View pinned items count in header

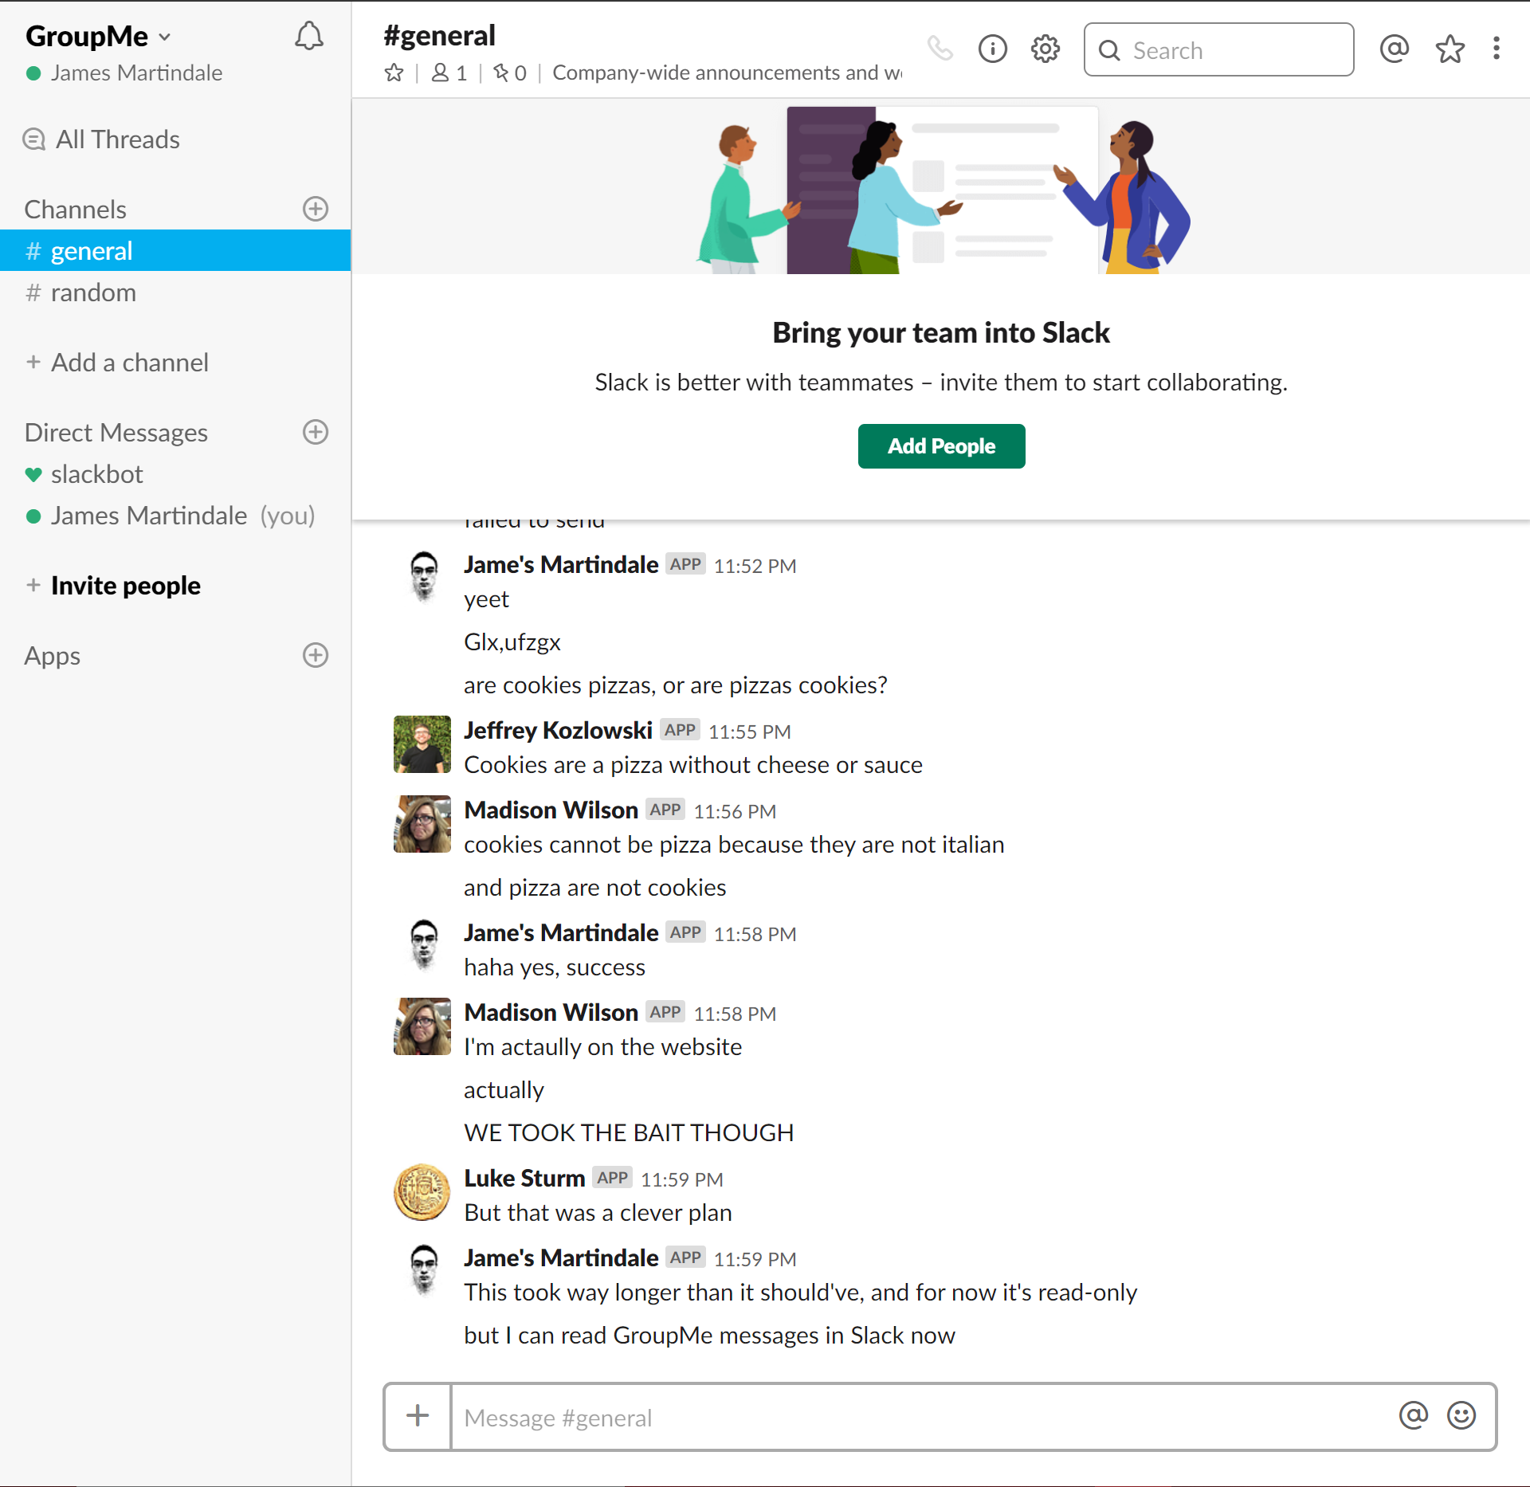pyautogui.click(x=510, y=73)
